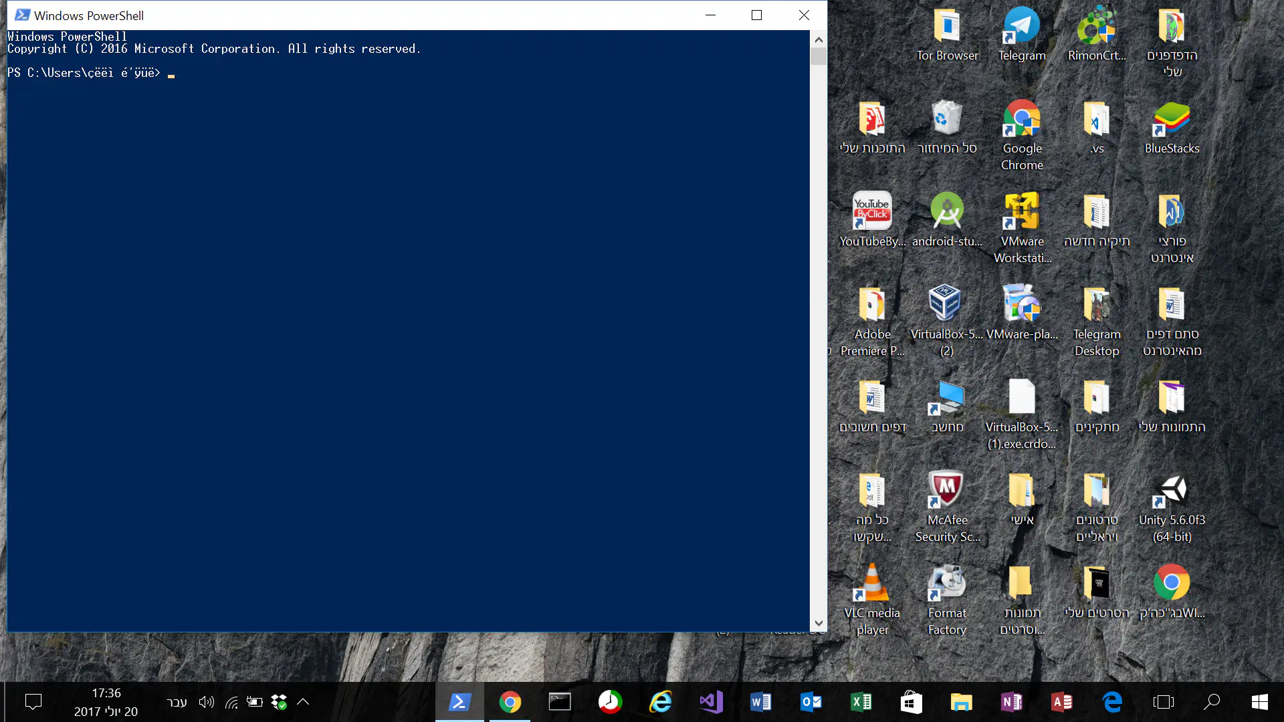1284x722 pixels.
Task: Expand hidden system tray icons chevron
Action: click(x=303, y=702)
